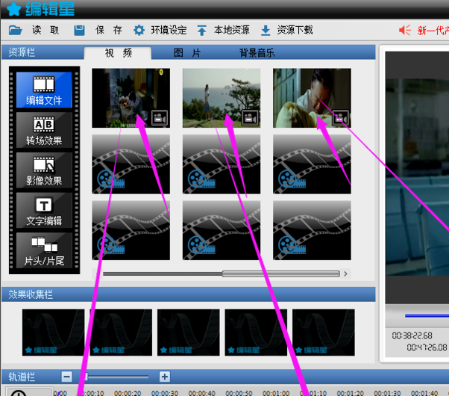Click the video preview window
The width and height of the screenshot is (449, 396).
point(417,177)
